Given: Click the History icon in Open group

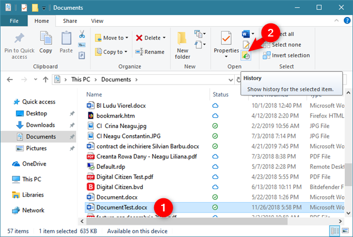Looking at the screenshot, I should pos(246,56).
